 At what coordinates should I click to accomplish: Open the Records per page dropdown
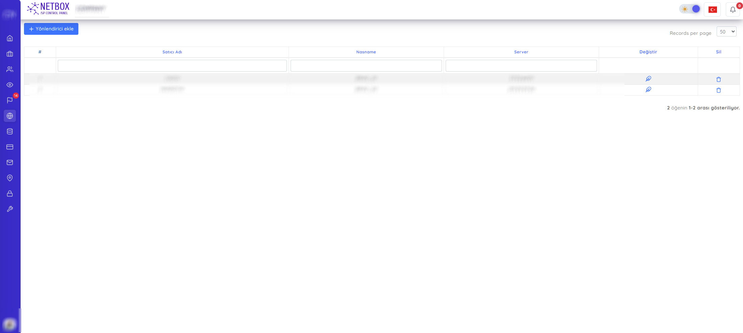[726, 32]
